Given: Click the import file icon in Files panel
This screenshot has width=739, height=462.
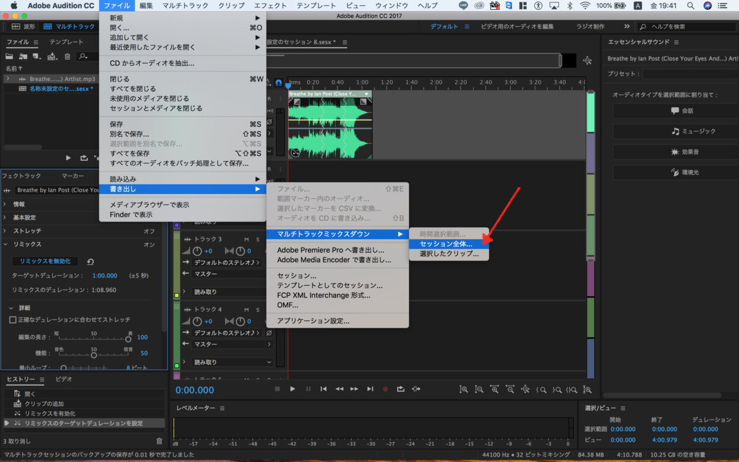Looking at the screenshot, I should (23, 56).
